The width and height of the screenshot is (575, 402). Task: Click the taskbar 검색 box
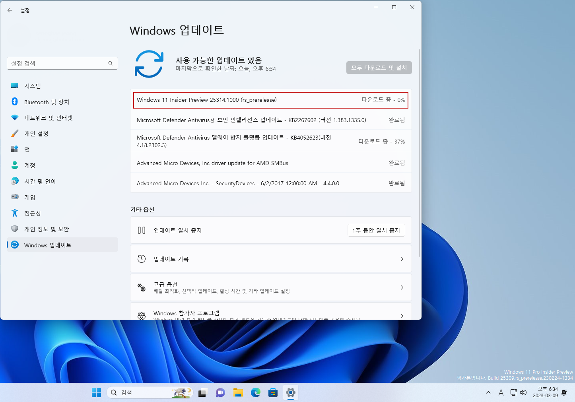(x=150, y=392)
